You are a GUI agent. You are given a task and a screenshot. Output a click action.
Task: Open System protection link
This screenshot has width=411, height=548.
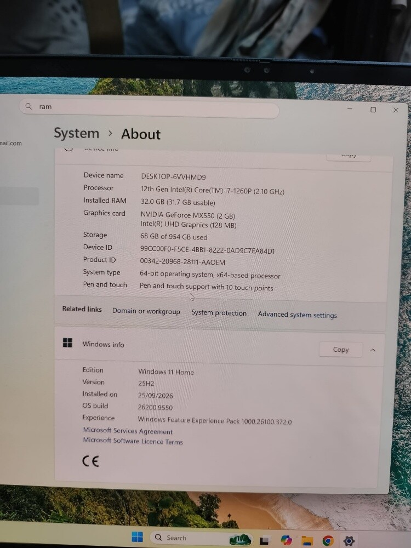(219, 313)
